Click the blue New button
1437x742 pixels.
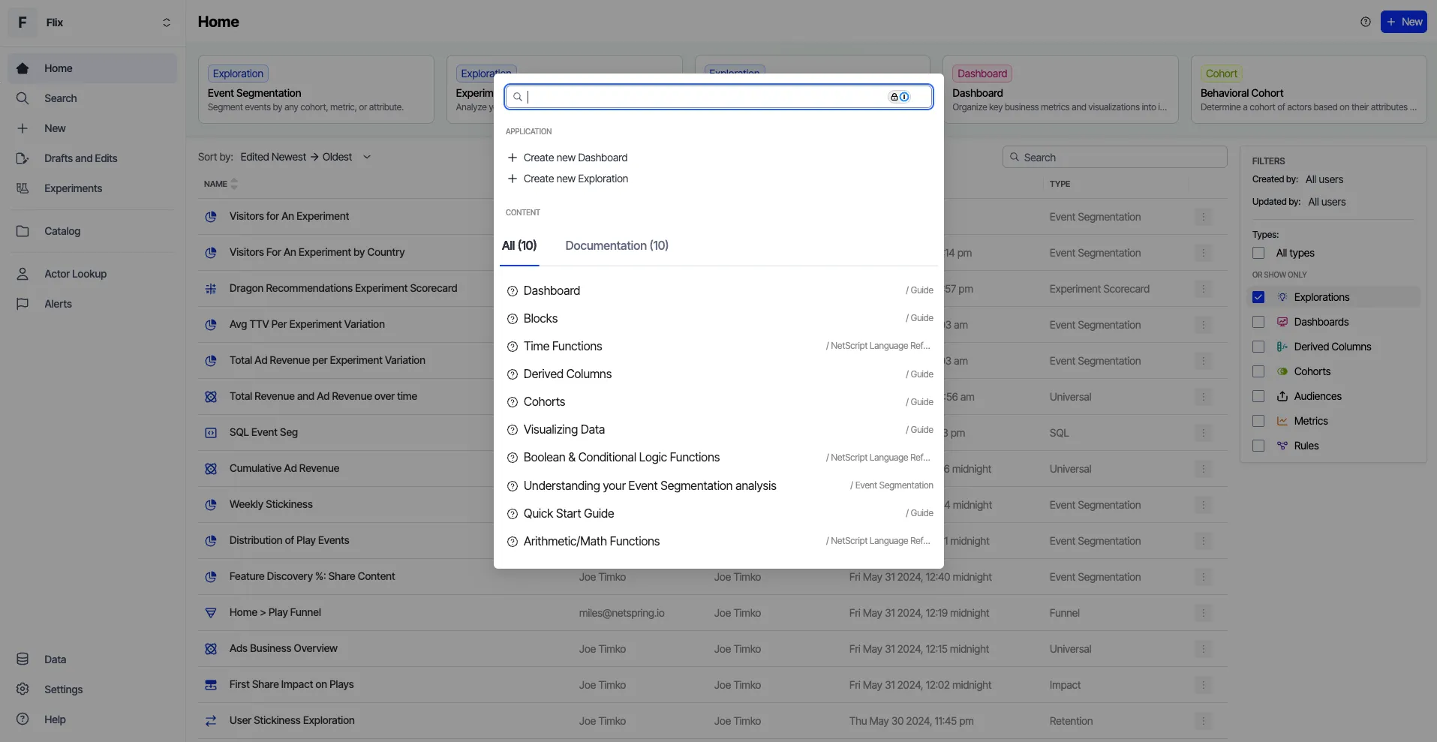tap(1403, 22)
